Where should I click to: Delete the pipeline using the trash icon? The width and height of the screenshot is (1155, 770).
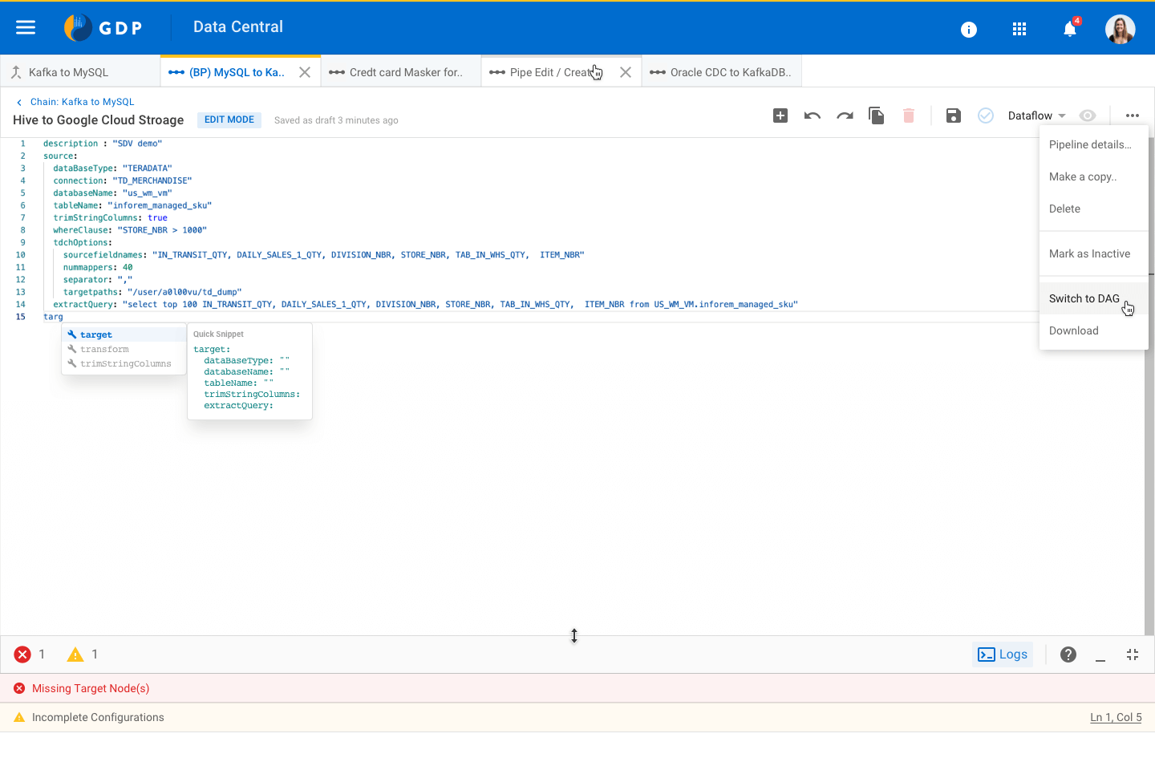(x=909, y=115)
